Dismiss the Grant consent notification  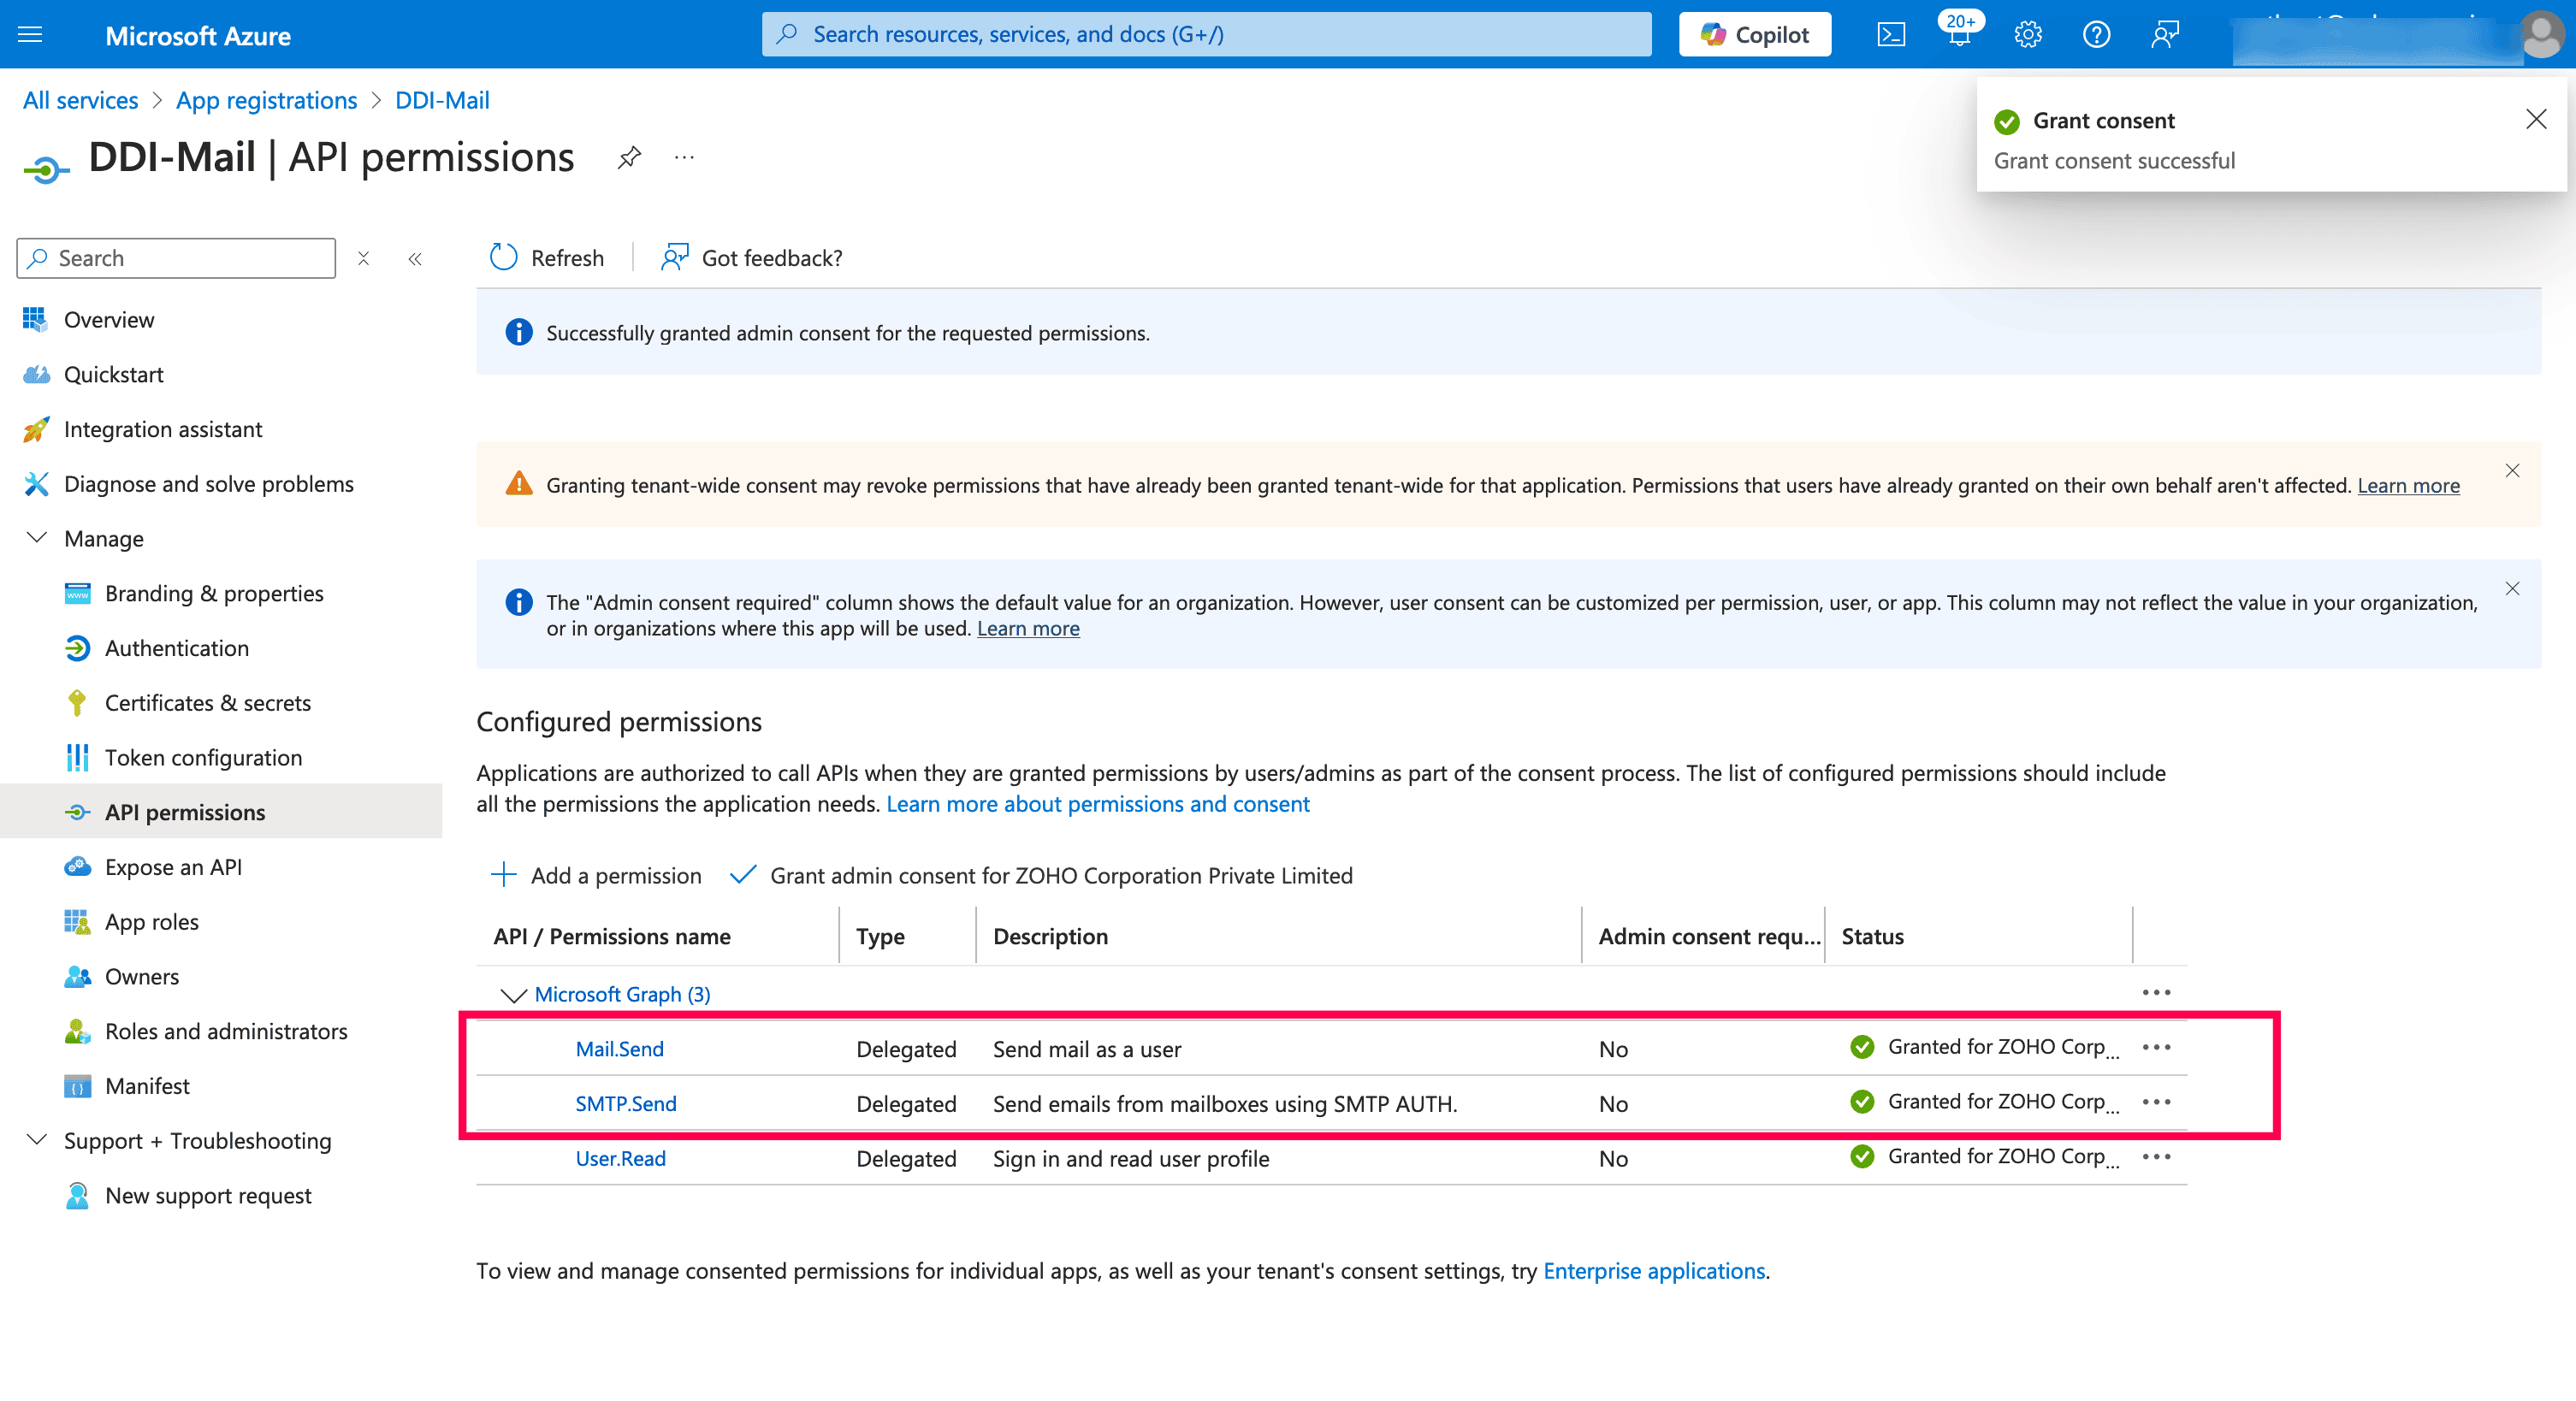point(2536,120)
